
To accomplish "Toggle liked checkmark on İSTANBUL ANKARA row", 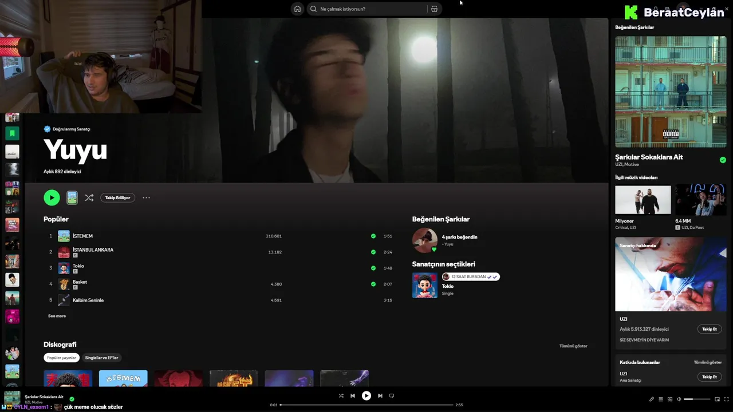I will point(373,252).
